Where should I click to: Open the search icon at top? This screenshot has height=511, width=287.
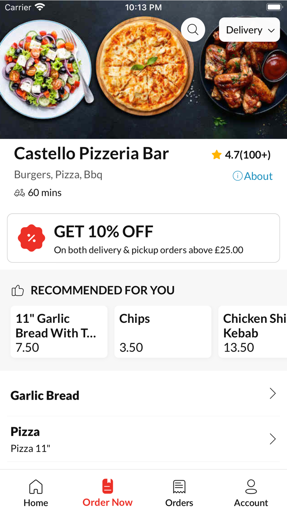193,29
